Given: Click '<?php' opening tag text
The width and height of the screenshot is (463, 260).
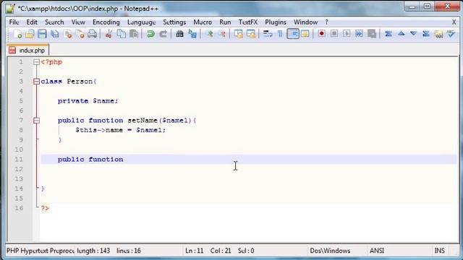Looking at the screenshot, I should click(x=51, y=62).
